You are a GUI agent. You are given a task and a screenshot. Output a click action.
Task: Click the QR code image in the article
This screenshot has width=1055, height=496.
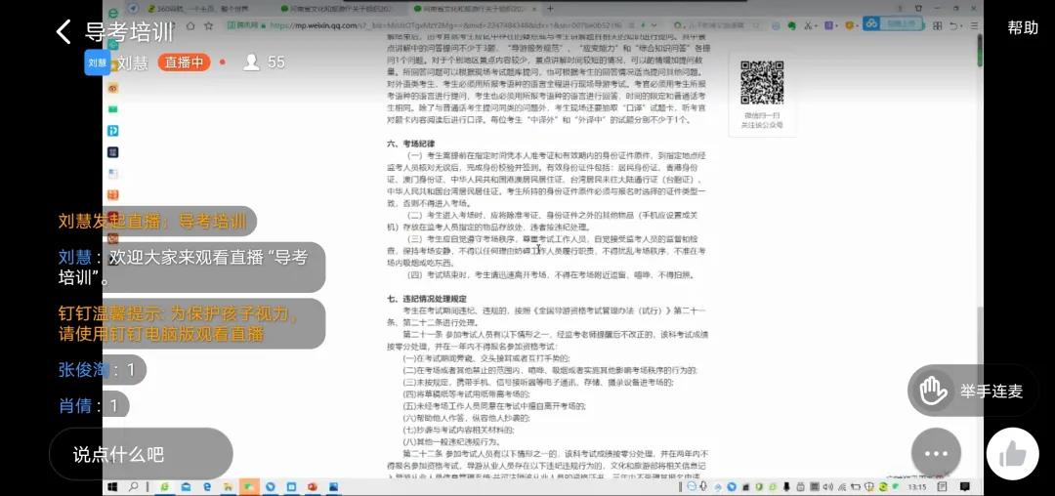coord(761,83)
